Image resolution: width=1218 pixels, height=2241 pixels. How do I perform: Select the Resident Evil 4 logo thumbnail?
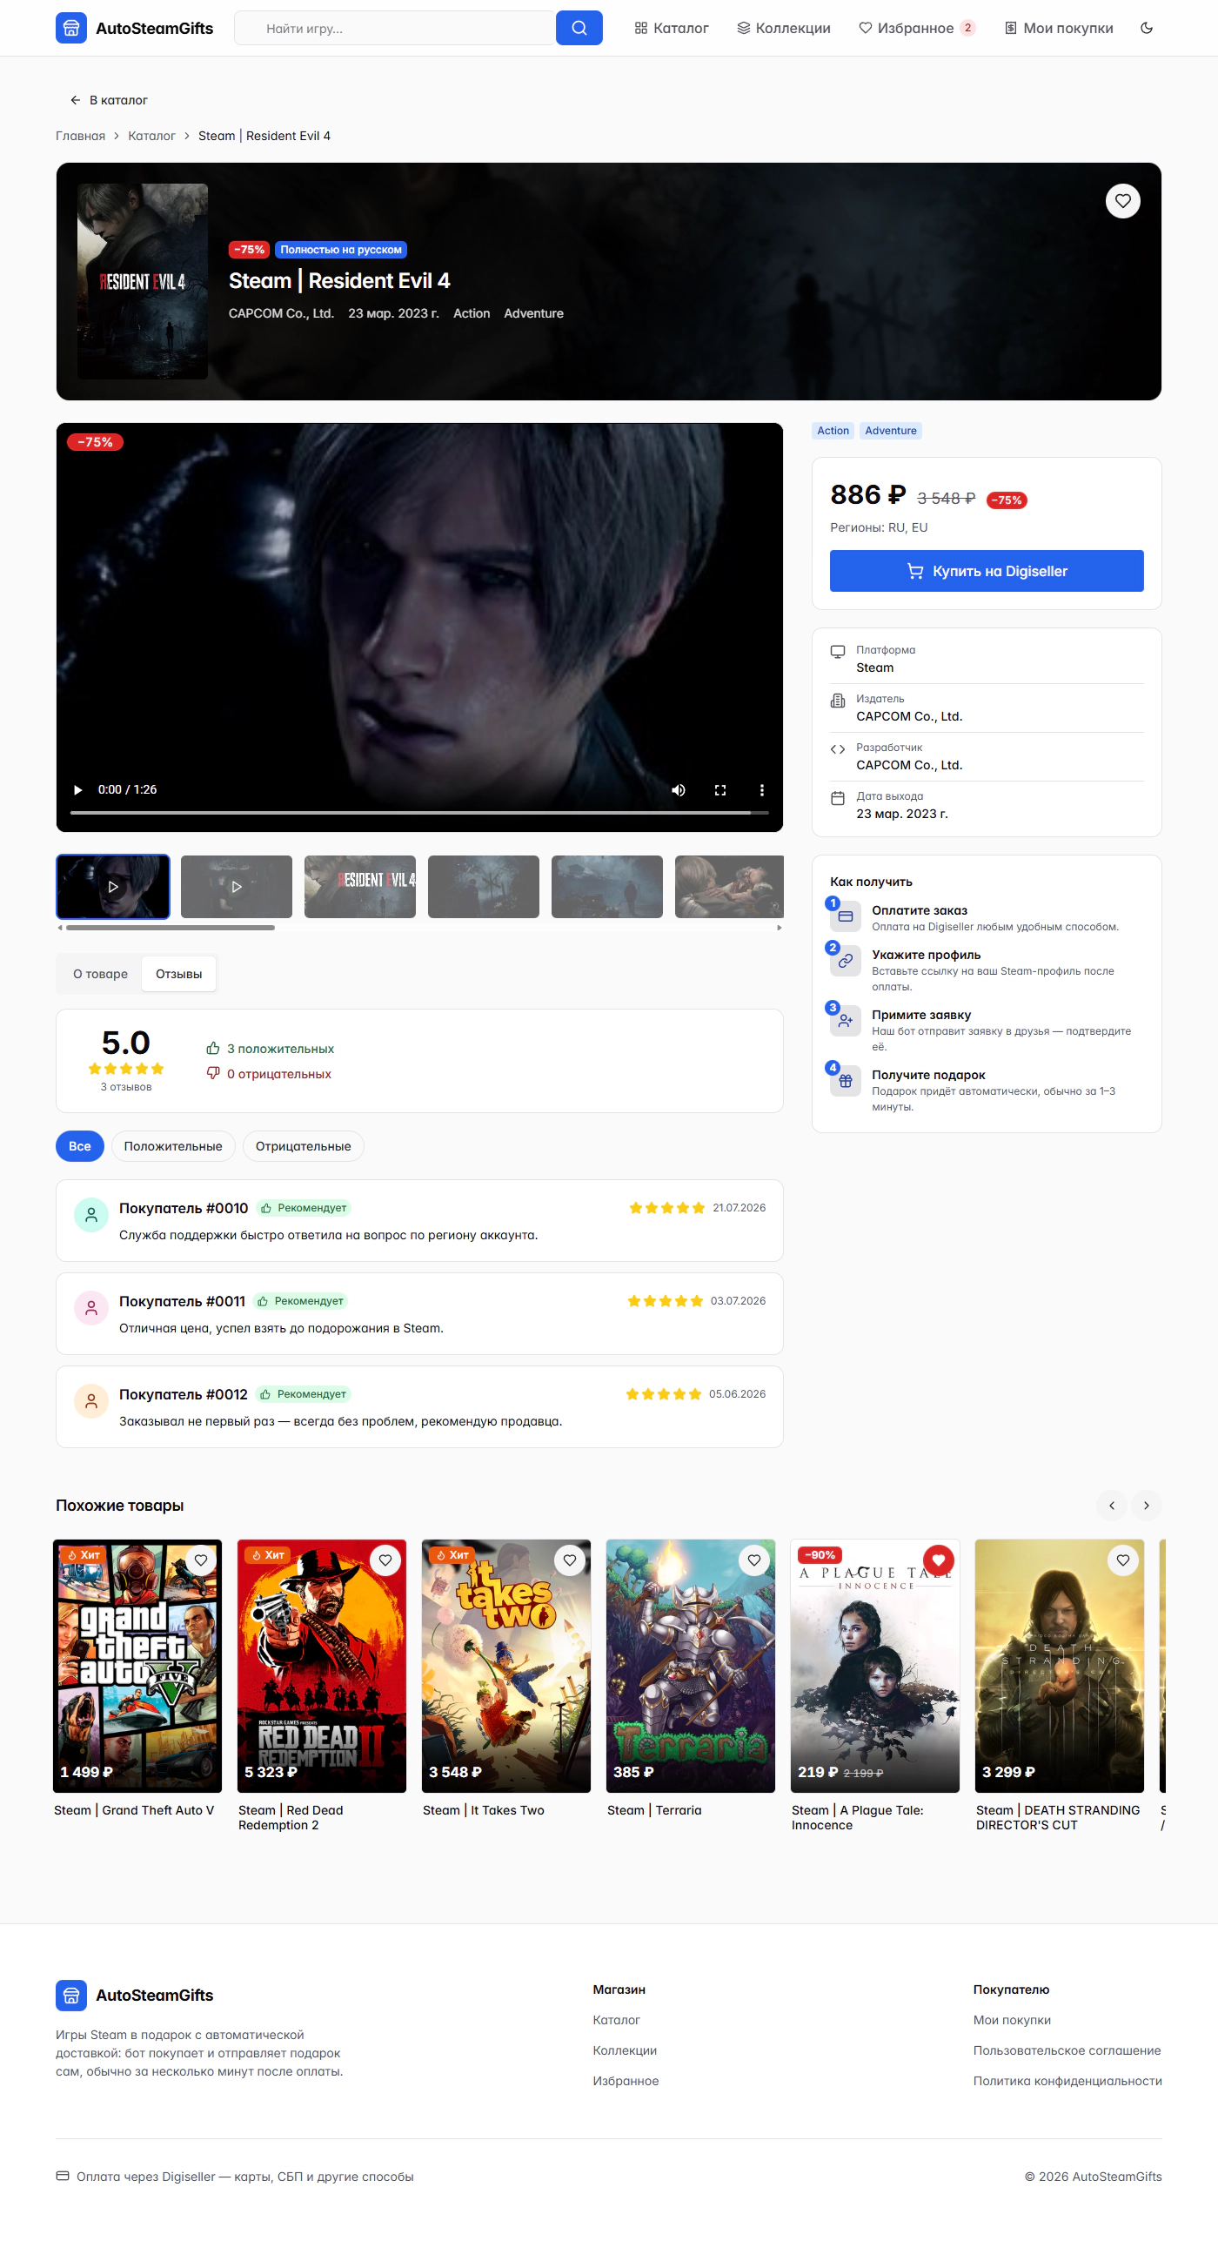pos(360,886)
